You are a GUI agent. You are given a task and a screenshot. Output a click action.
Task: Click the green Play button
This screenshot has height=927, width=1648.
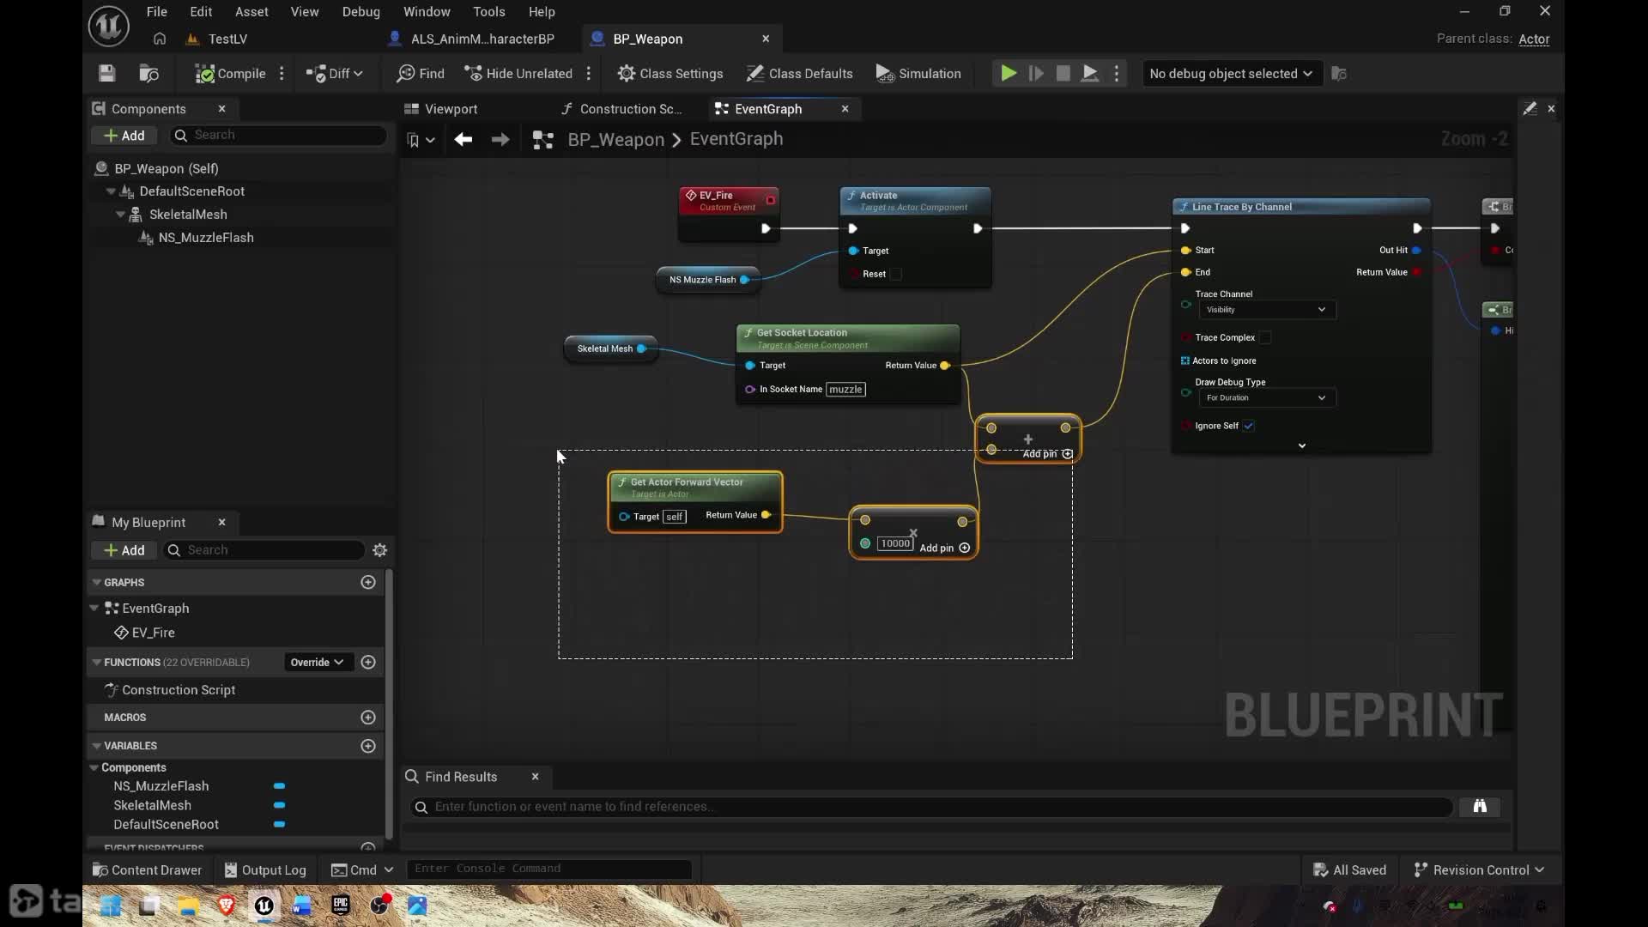[1009, 74]
